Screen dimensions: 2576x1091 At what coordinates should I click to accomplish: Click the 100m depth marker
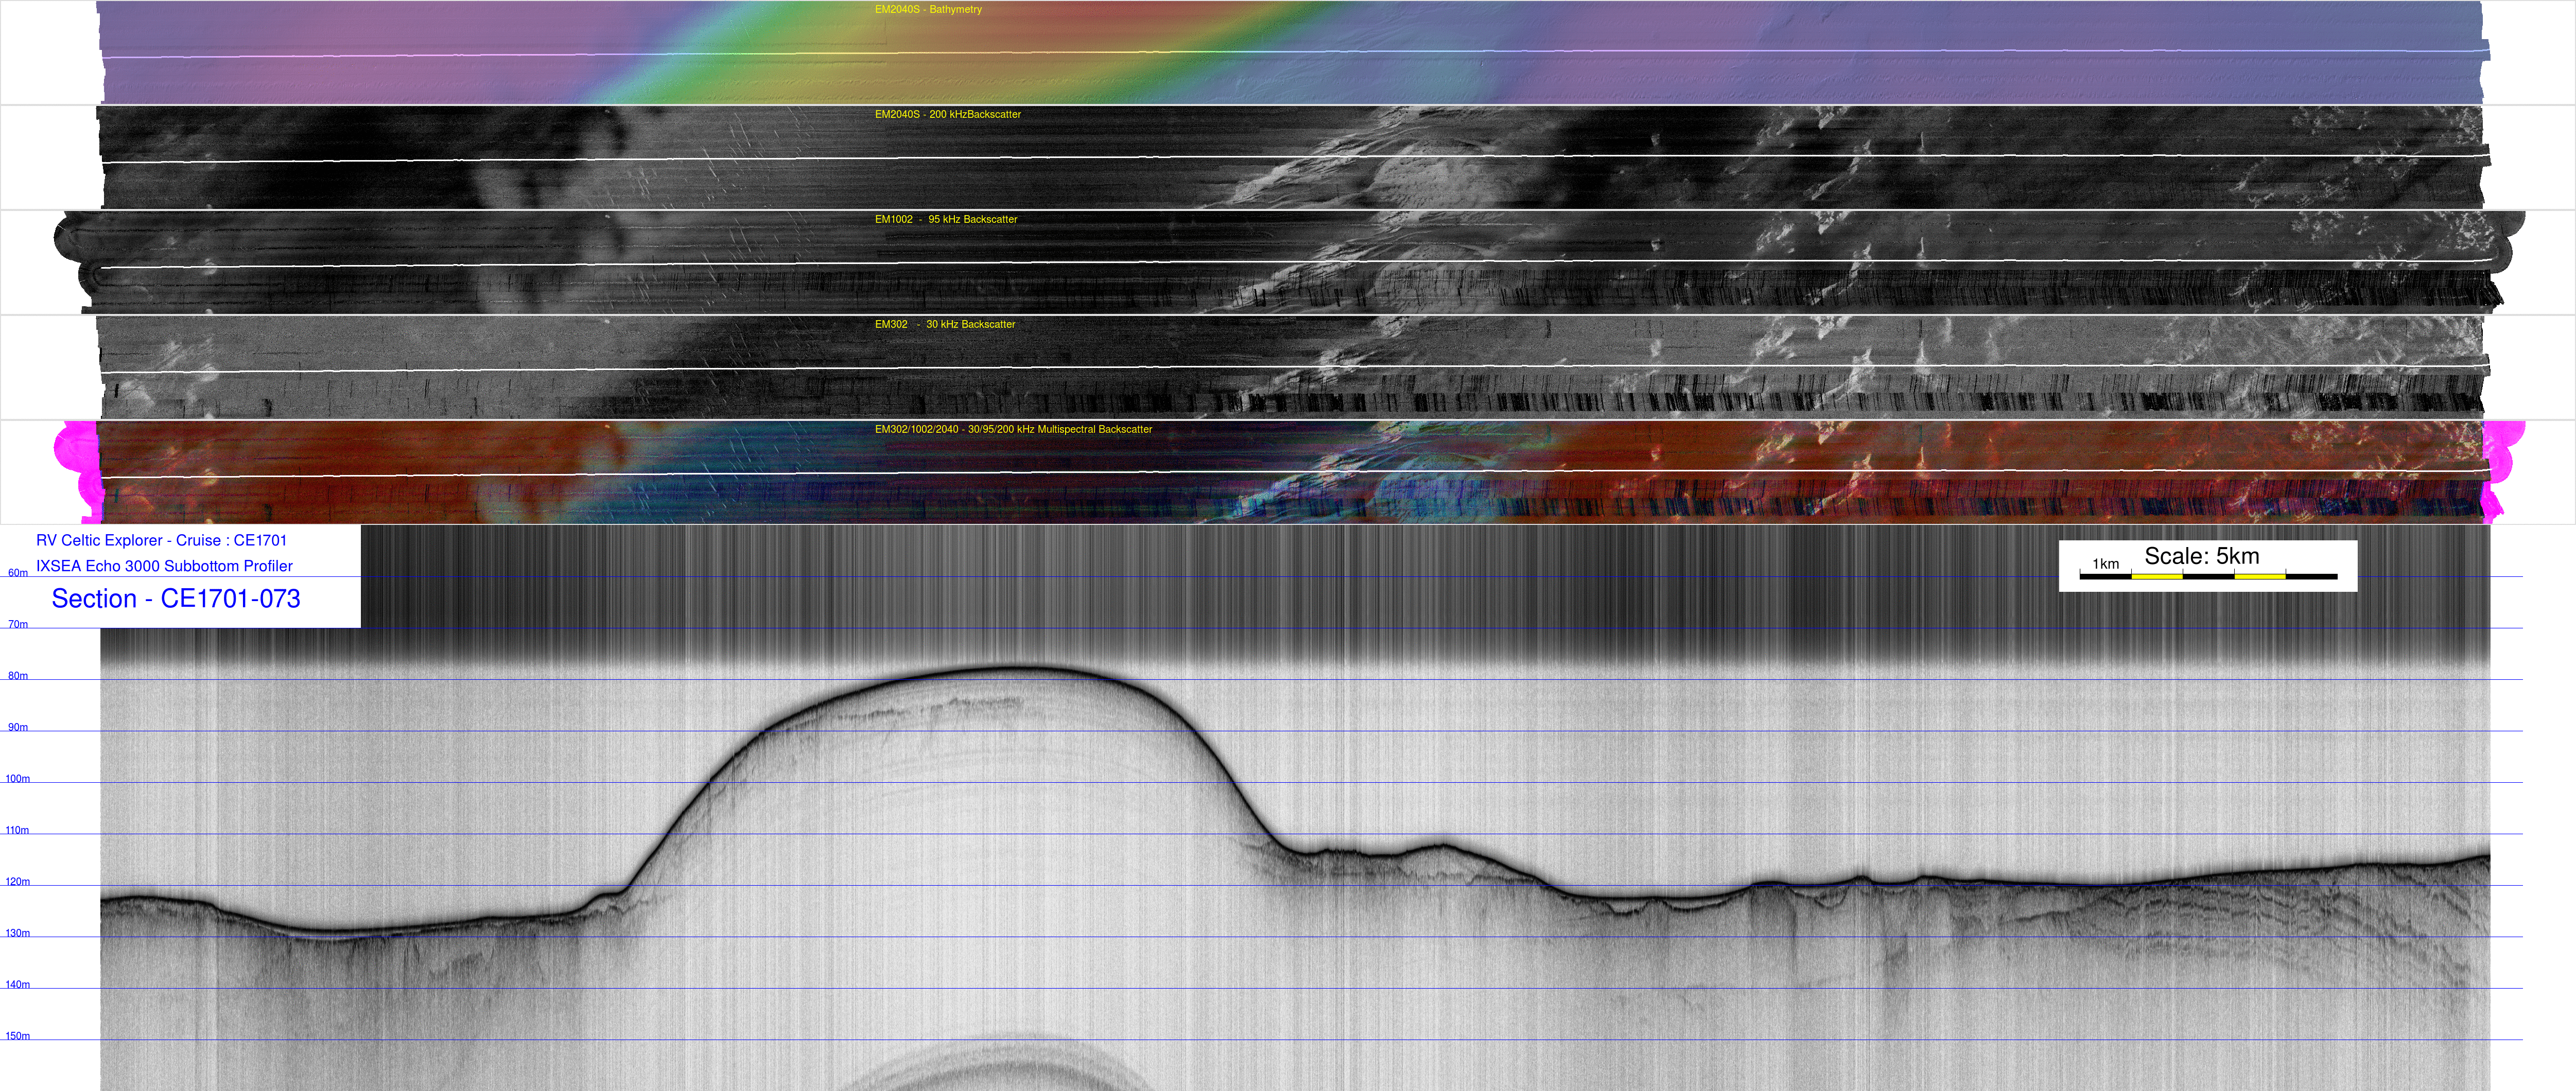(x=18, y=779)
